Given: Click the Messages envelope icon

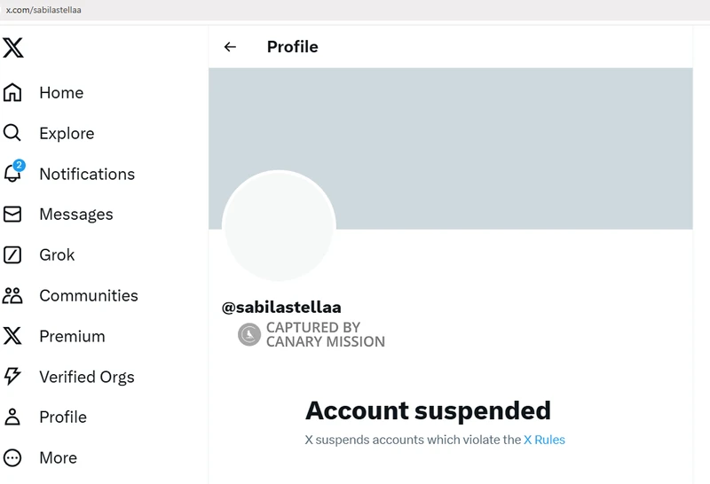Looking at the screenshot, I should 12,214.
